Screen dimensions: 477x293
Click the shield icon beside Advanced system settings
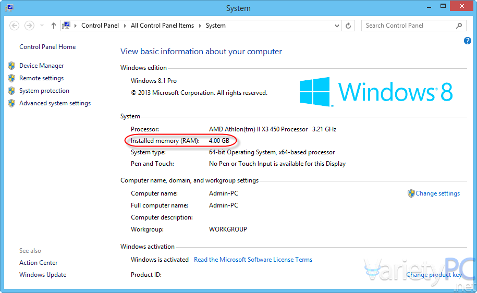coord(11,103)
